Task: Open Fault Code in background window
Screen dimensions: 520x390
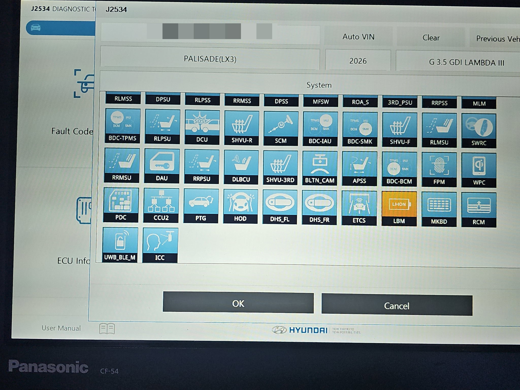Action: pyautogui.click(x=72, y=131)
